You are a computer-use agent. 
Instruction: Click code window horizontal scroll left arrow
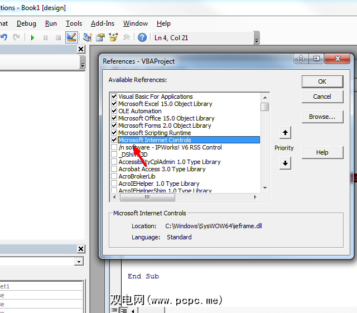coord(134,310)
